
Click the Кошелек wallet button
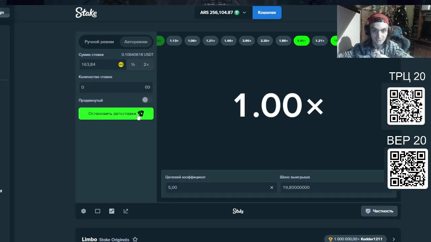point(267,12)
